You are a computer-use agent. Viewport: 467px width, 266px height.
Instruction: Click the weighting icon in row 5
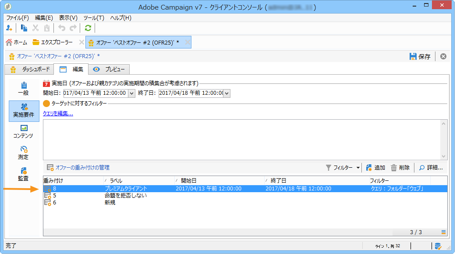click(x=48, y=196)
